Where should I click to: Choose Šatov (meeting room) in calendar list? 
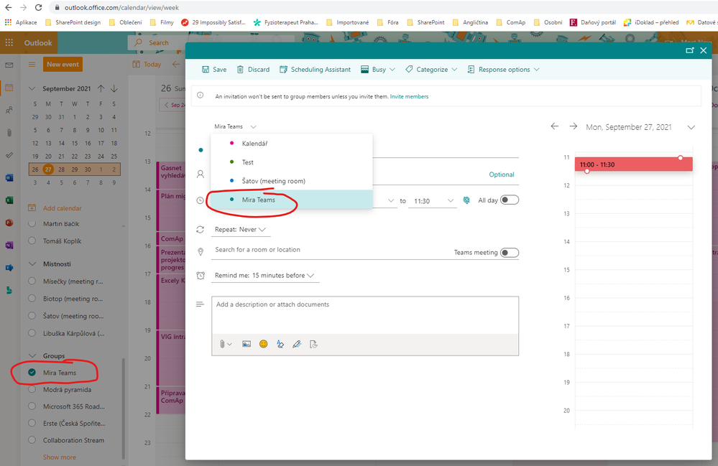(292, 181)
